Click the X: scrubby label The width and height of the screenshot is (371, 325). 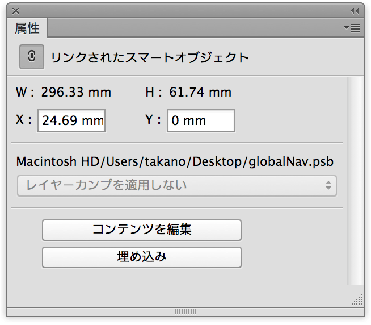[24, 119]
